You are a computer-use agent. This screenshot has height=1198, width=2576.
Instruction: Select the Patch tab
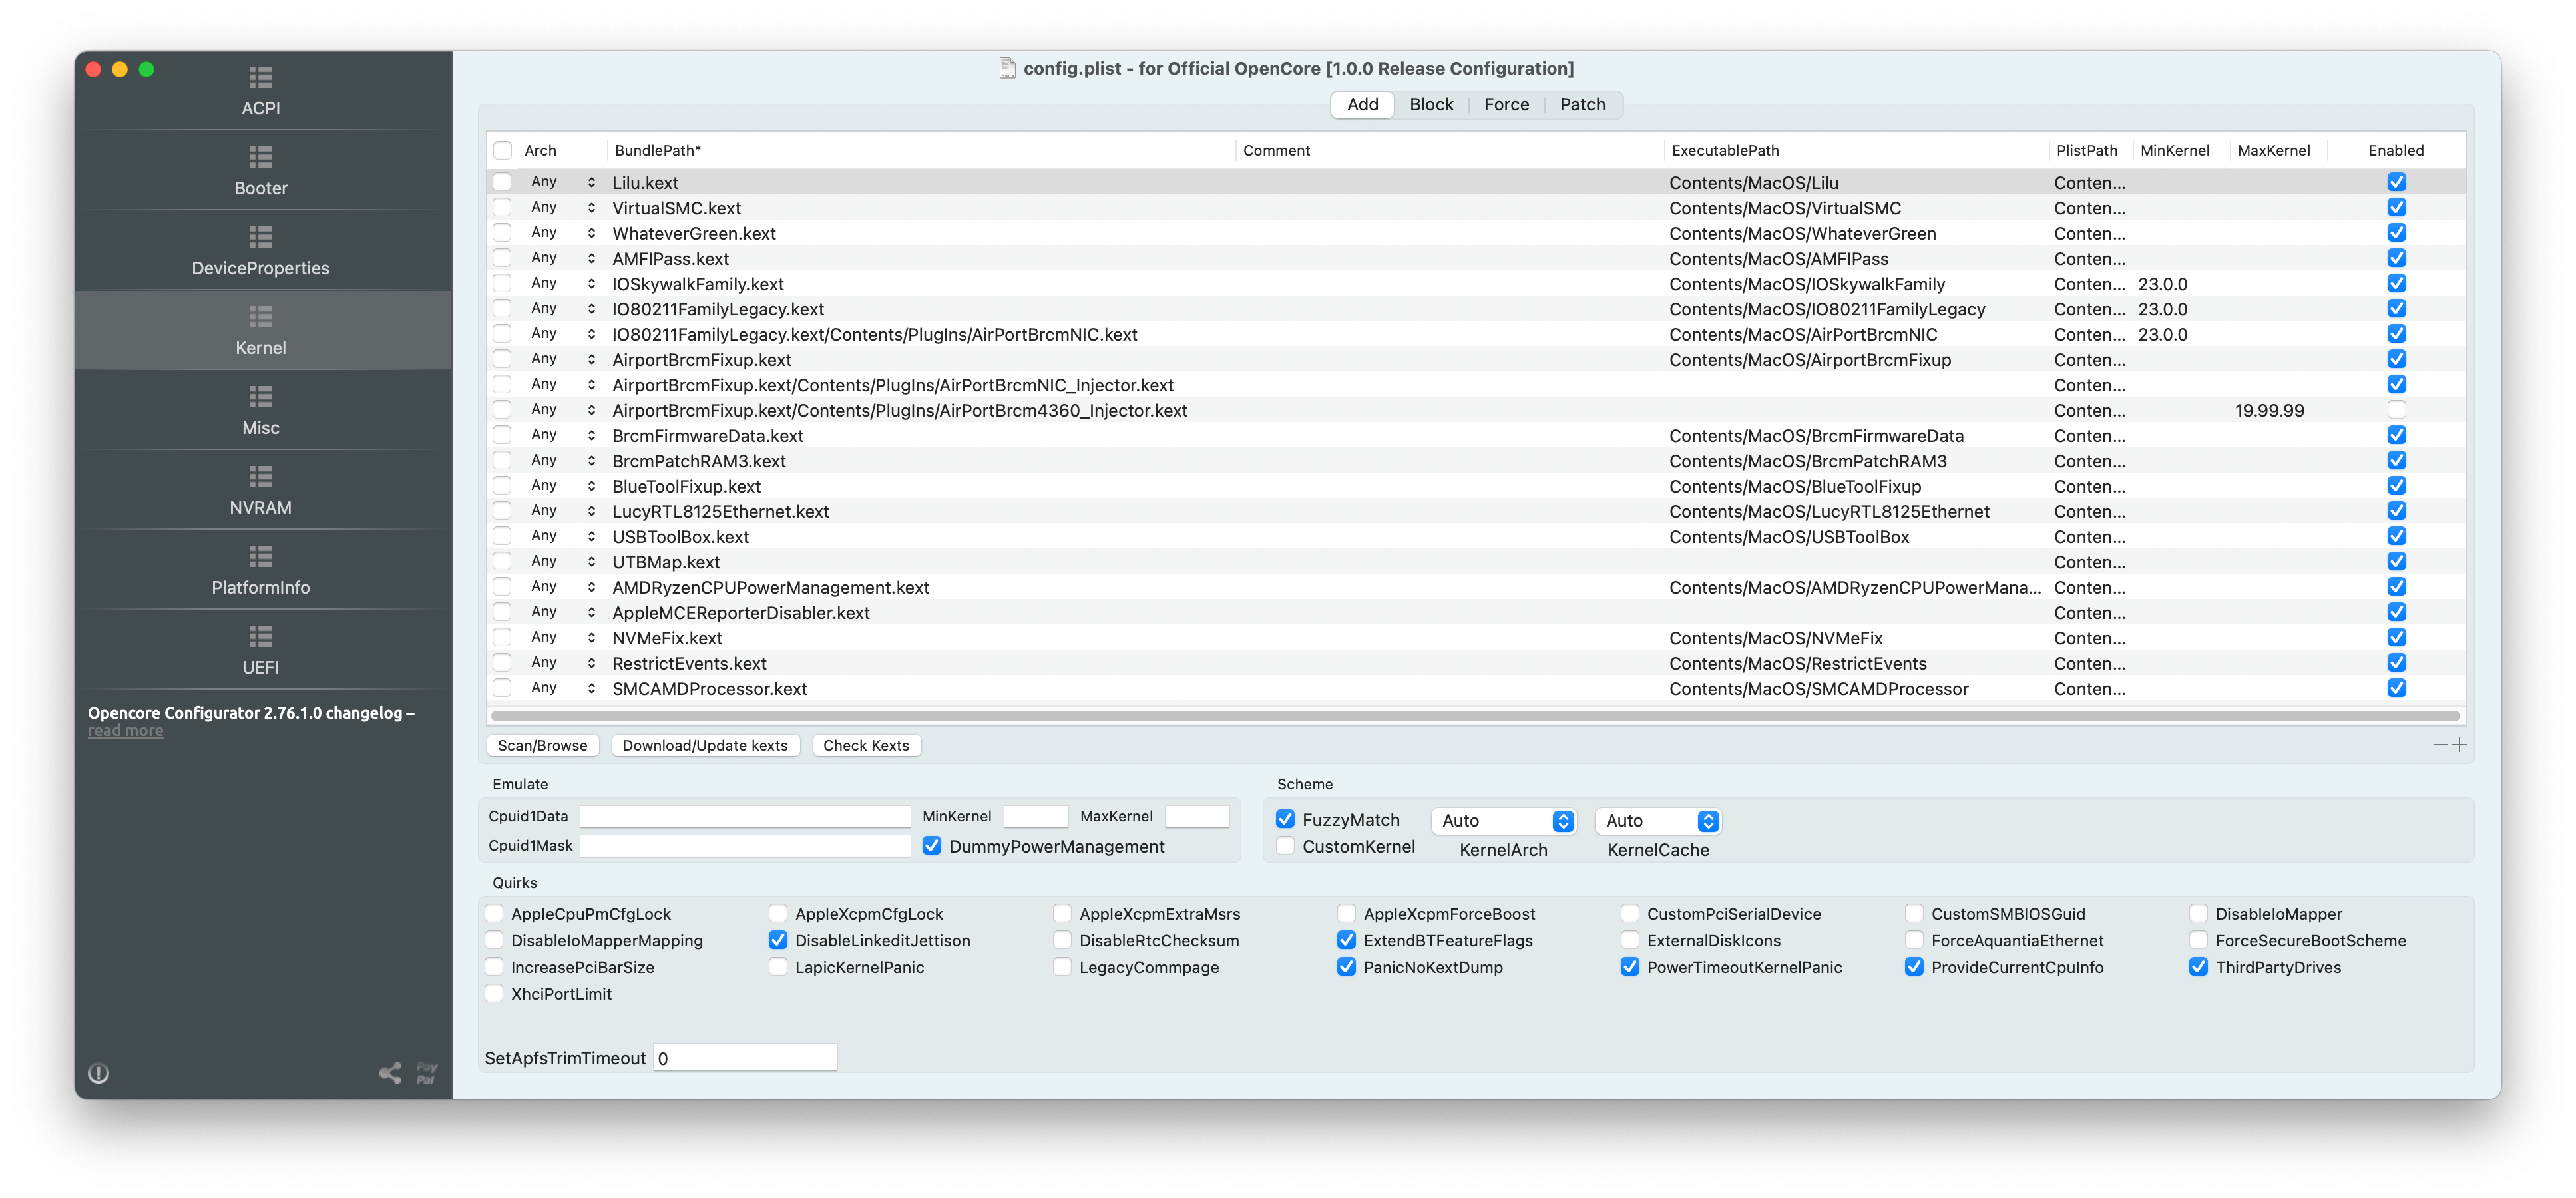(1580, 104)
